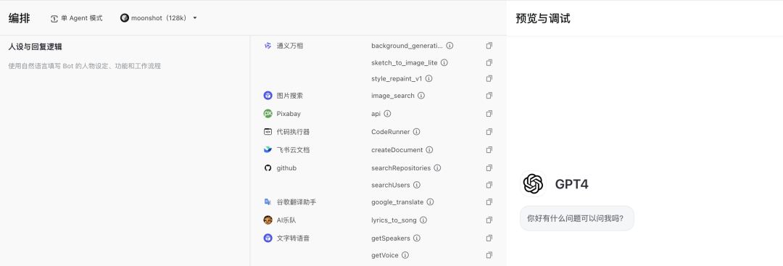Copy the getSpeakers tool name
Screen dimensions: 783x266
click(x=489, y=238)
